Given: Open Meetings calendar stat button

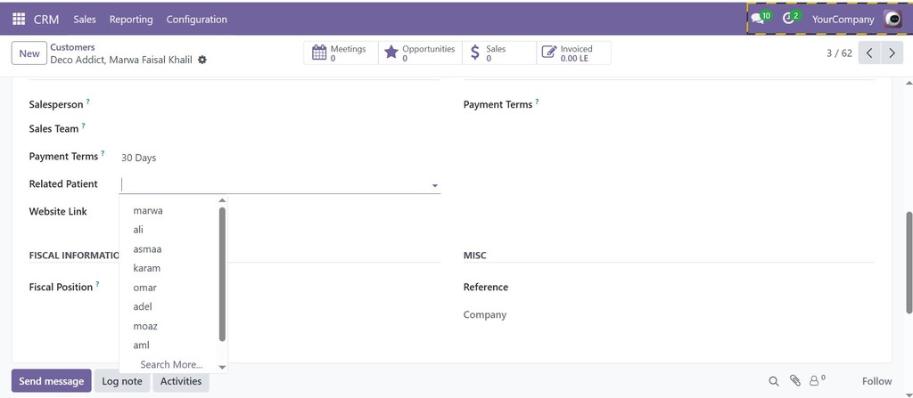Looking at the screenshot, I should [341, 53].
